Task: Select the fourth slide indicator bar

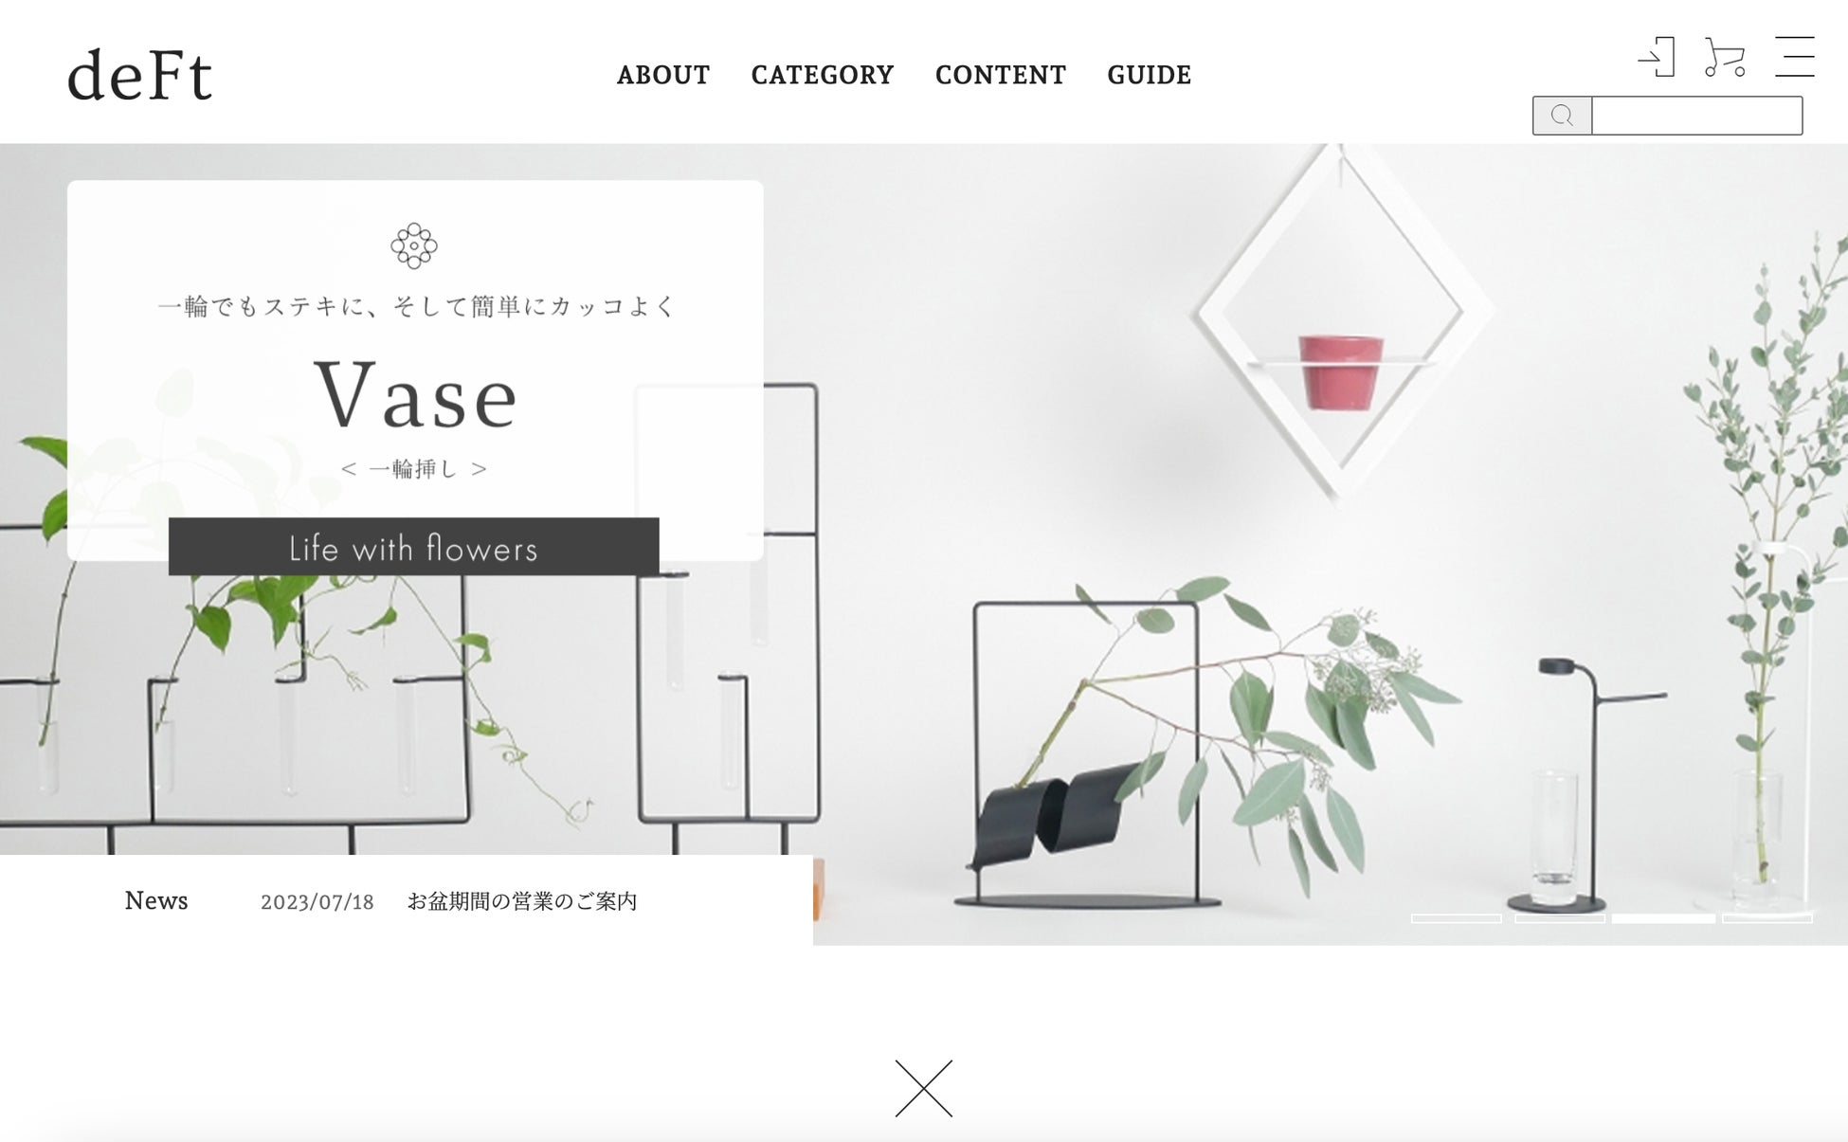Action: (x=1767, y=918)
